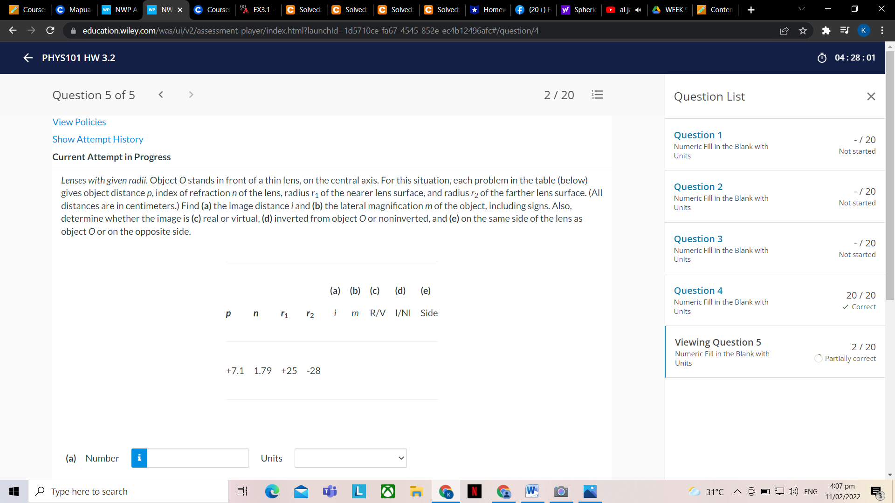
Task: Launch Netflix from the taskbar
Action: click(x=475, y=491)
